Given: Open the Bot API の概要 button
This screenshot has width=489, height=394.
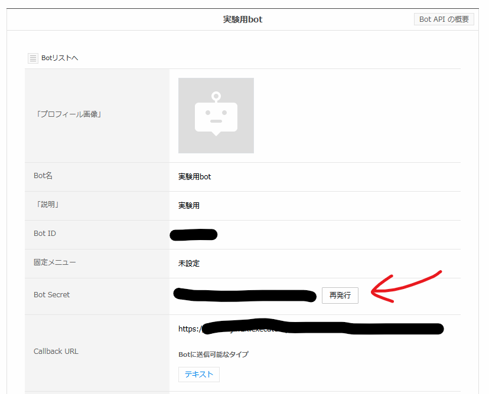Looking at the screenshot, I should (x=444, y=19).
